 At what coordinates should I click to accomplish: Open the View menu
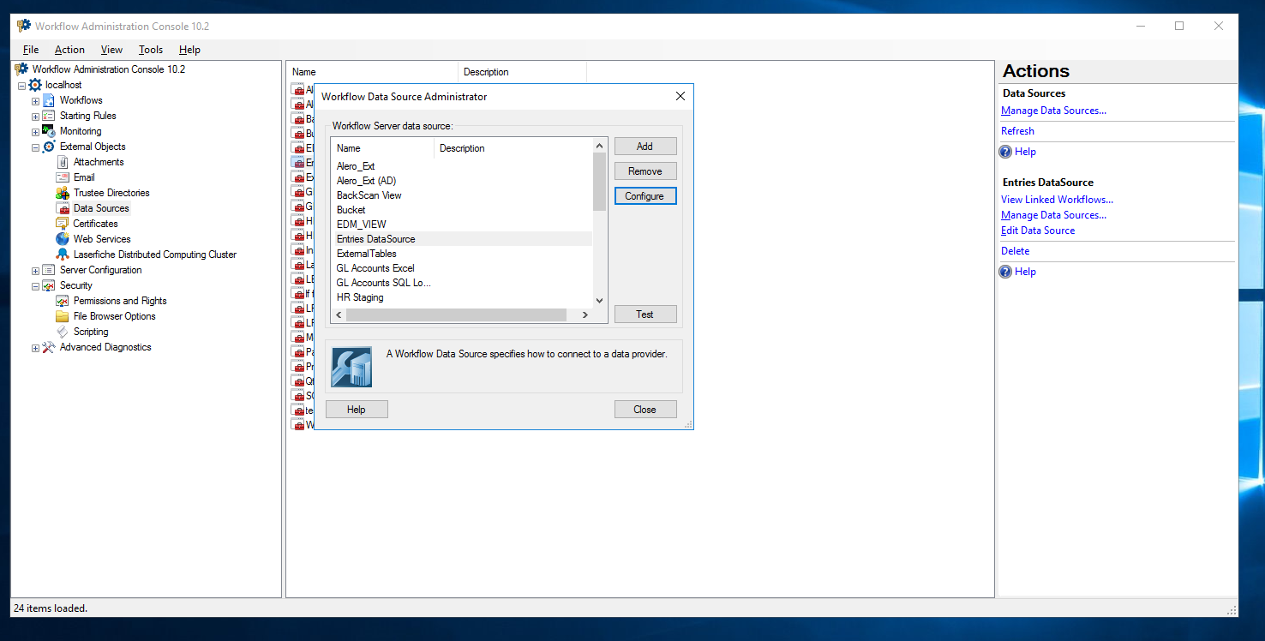coord(111,50)
